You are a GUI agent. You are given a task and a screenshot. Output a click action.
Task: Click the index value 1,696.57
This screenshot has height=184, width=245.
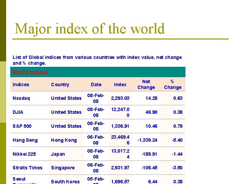pyautogui.click(x=120, y=182)
